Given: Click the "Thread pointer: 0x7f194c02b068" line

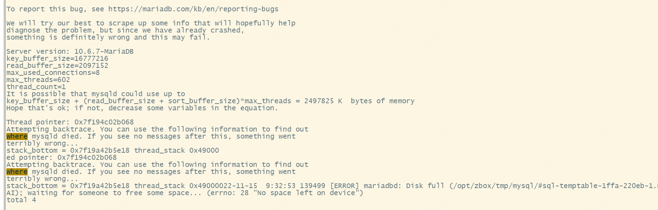Looking at the screenshot, I should [70, 122].
